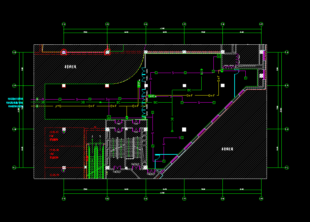Viewport: 310px width, 222px height.
Task: Click the red F3-05-09 room label
Action: coord(54,175)
